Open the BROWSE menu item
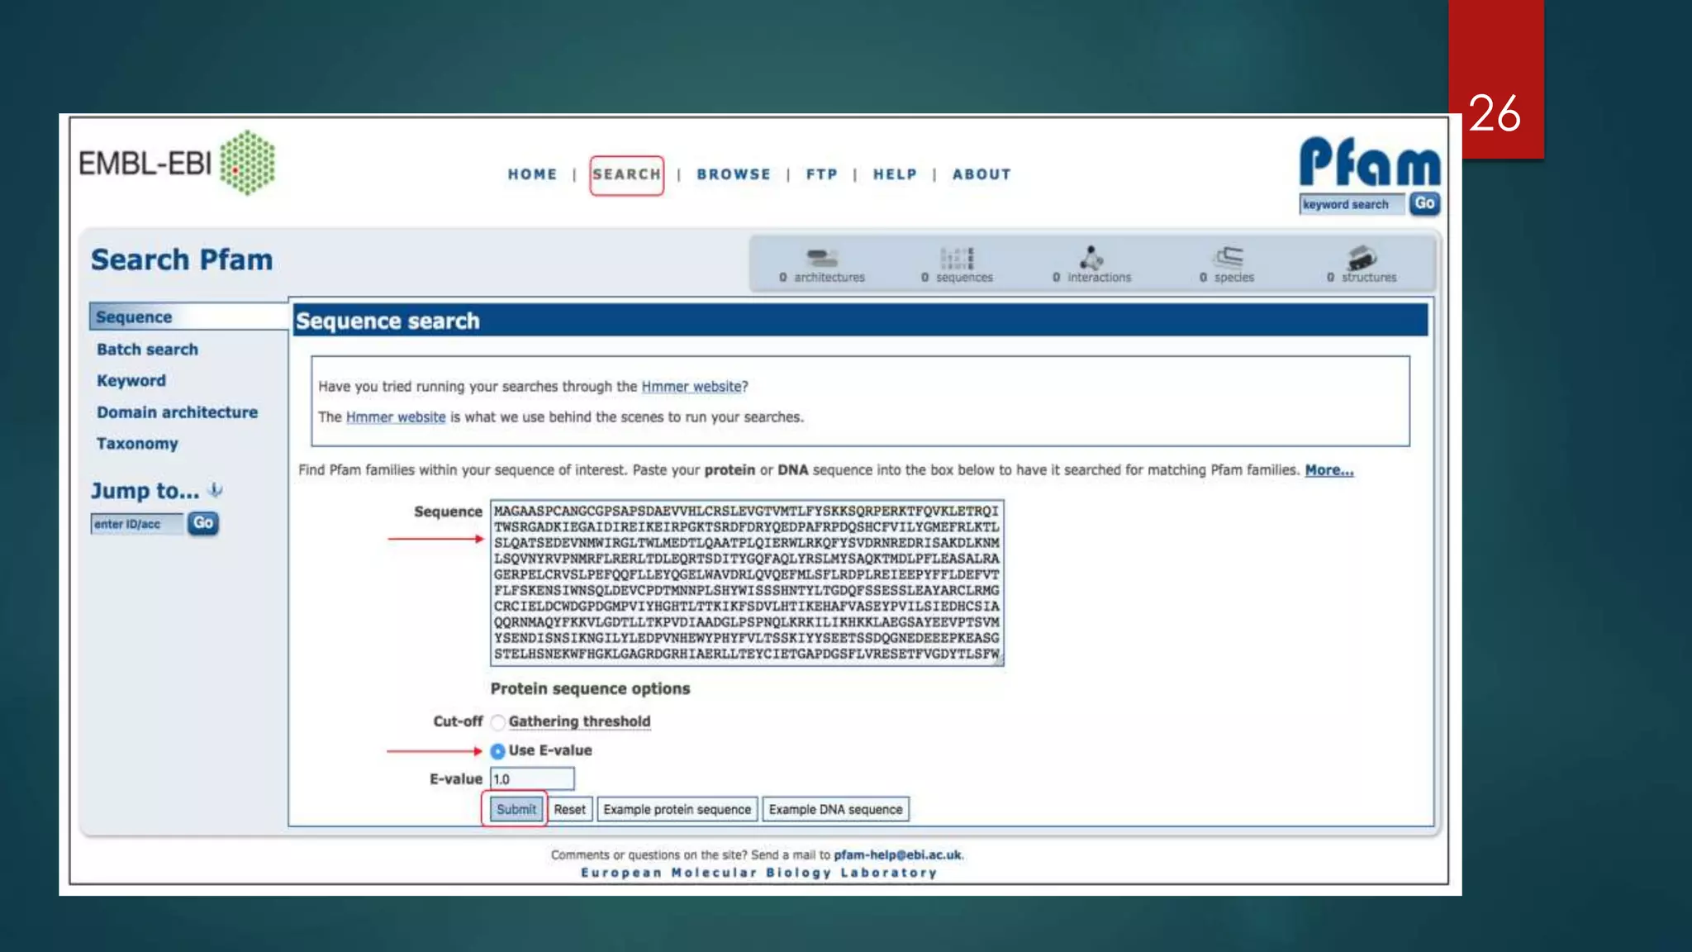The image size is (1692, 952). (734, 174)
